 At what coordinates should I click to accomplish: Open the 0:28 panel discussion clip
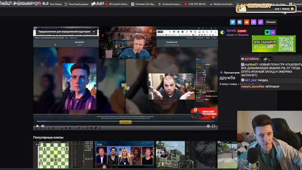125,155
